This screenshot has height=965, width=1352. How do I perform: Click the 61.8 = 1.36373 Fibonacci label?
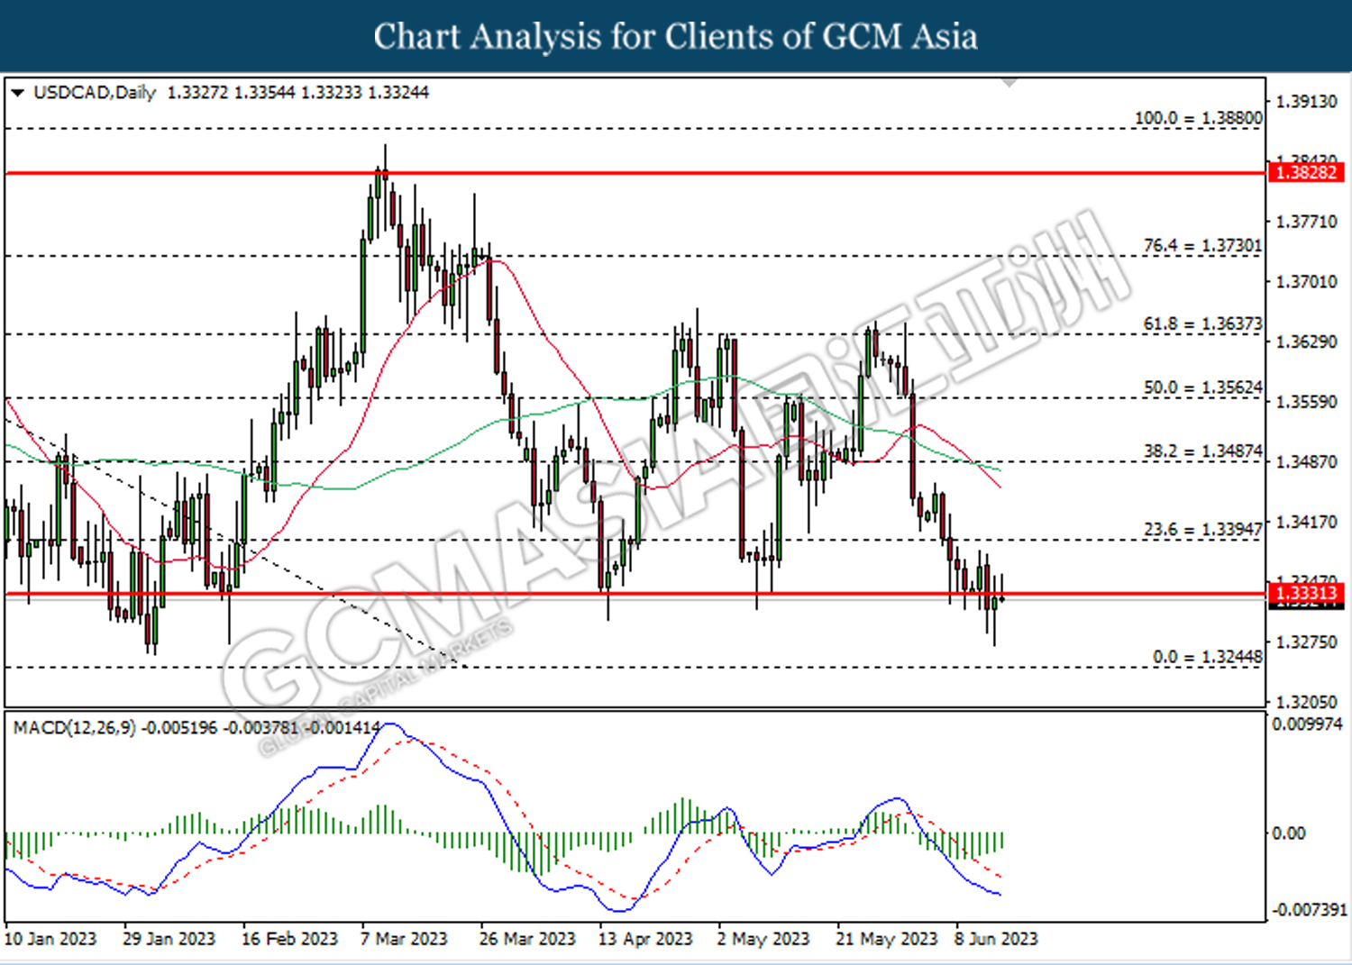point(1202,323)
